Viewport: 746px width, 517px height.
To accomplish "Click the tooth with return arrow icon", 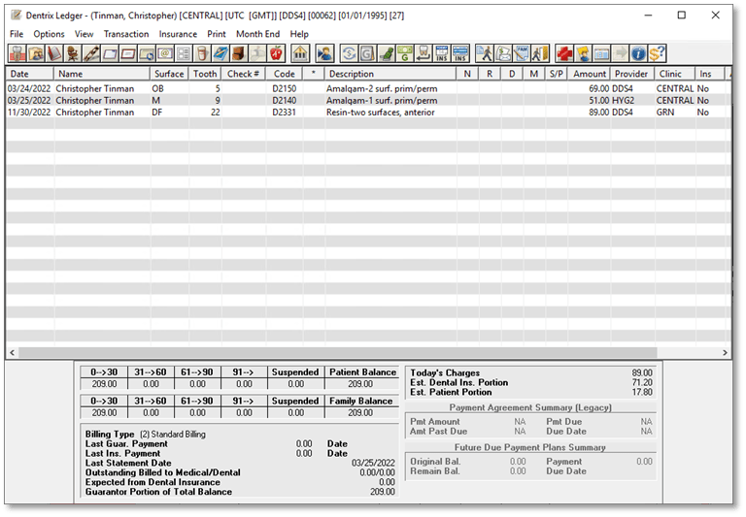I will click(x=423, y=53).
